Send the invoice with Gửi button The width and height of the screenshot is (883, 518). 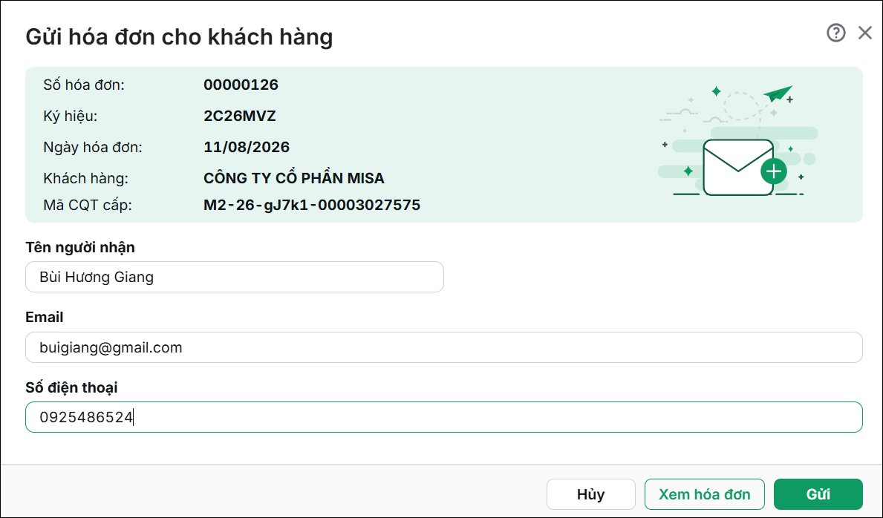click(818, 494)
